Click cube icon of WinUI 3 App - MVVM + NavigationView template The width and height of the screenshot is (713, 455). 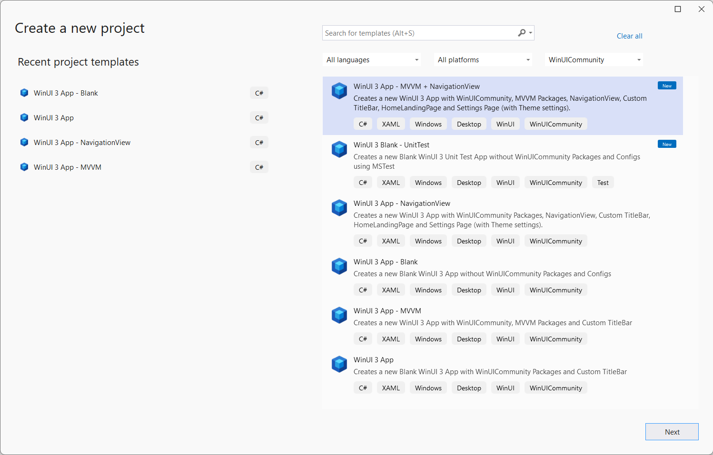[x=339, y=91]
